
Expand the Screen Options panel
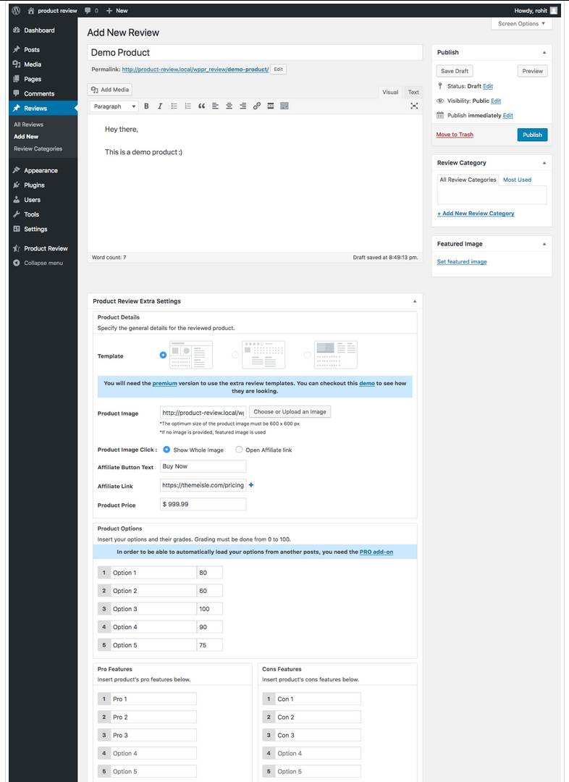(x=521, y=24)
